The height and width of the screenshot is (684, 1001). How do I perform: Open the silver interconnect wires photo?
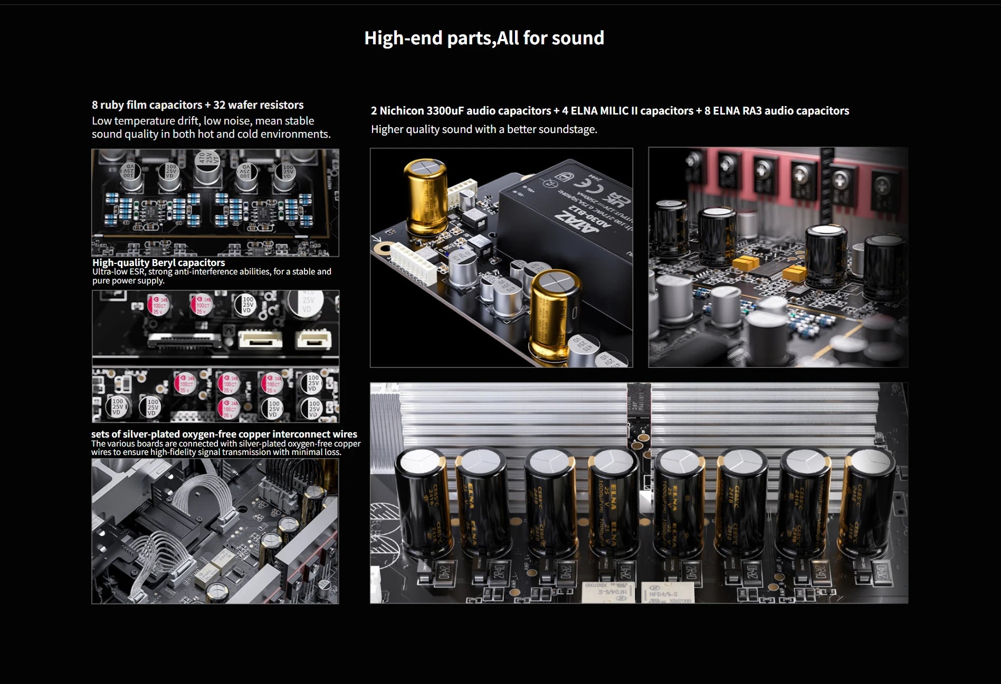(x=215, y=530)
